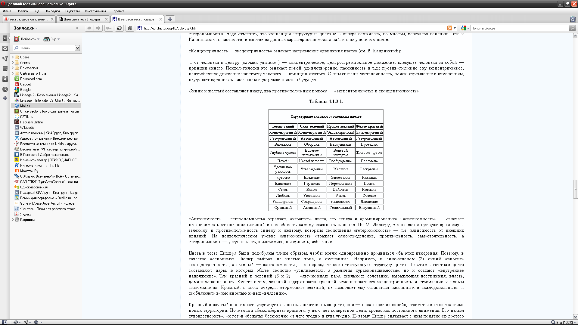Click the magnifier search button in Google field
The height and width of the screenshot is (325, 578).
point(572,28)
